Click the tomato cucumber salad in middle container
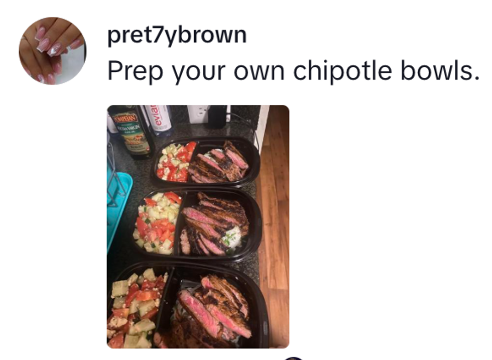 click(x=158, y=222)
